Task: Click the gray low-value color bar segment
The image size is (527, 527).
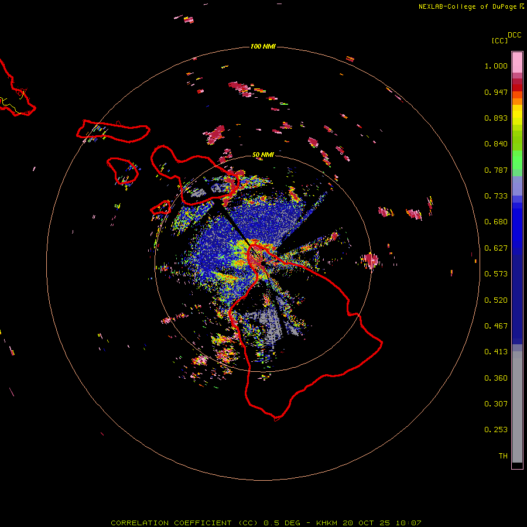Action: coord(517,407)
